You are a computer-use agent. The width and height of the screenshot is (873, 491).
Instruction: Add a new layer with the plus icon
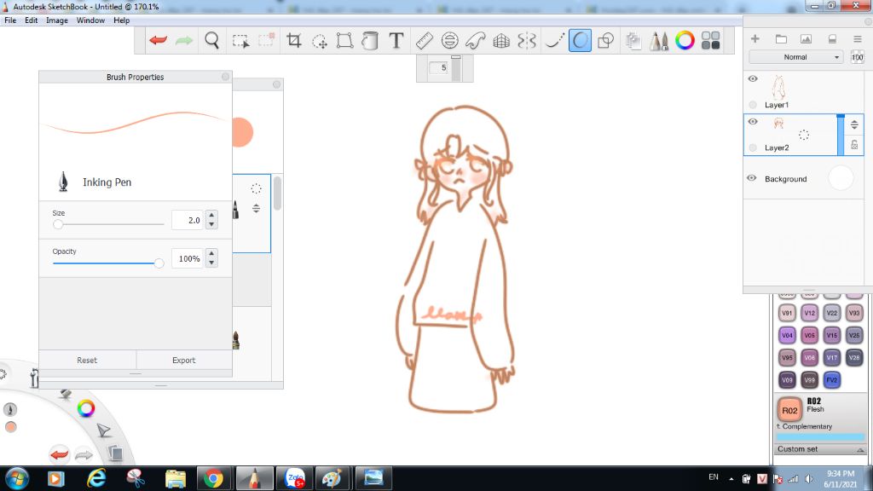tap(755, 38)
